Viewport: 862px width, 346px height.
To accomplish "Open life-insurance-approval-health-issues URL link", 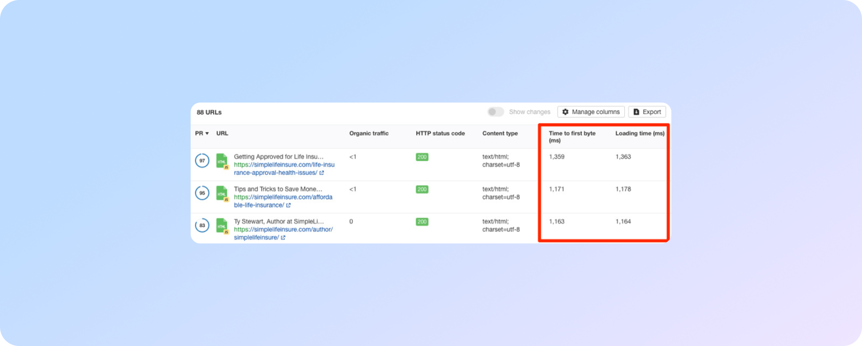I will pos(284,169).
